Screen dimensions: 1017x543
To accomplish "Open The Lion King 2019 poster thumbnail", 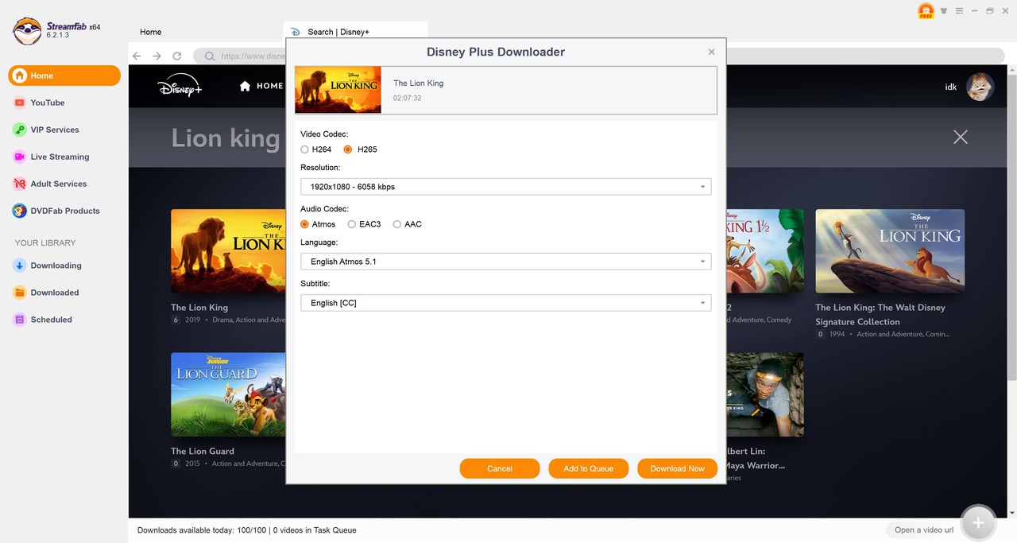I will tap(228, 251).
